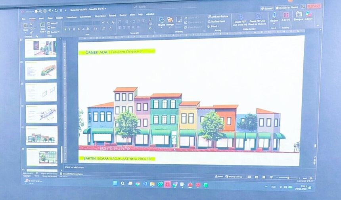Screen dimensions: 341x200
Task: Click the Quick Styles button
Action: (178, 22)
